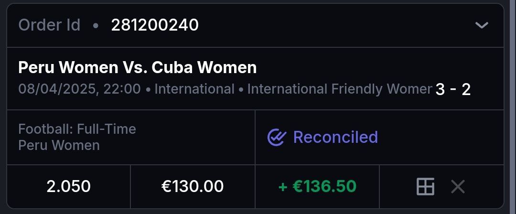The image size is (516, 214).
Task: Open the grid table icon
Action: [425, 187]
